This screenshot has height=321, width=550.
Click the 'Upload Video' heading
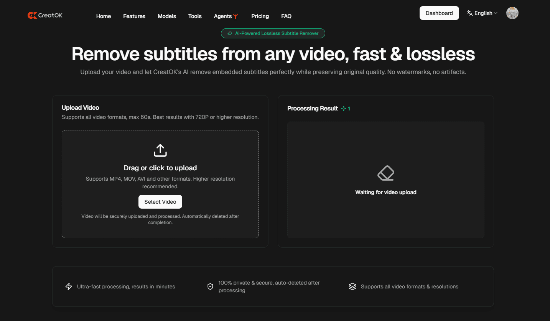tap(81, 108)
